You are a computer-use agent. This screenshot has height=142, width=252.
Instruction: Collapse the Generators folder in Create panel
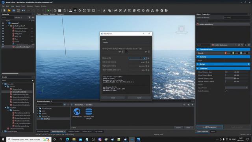tap(8, 110)
